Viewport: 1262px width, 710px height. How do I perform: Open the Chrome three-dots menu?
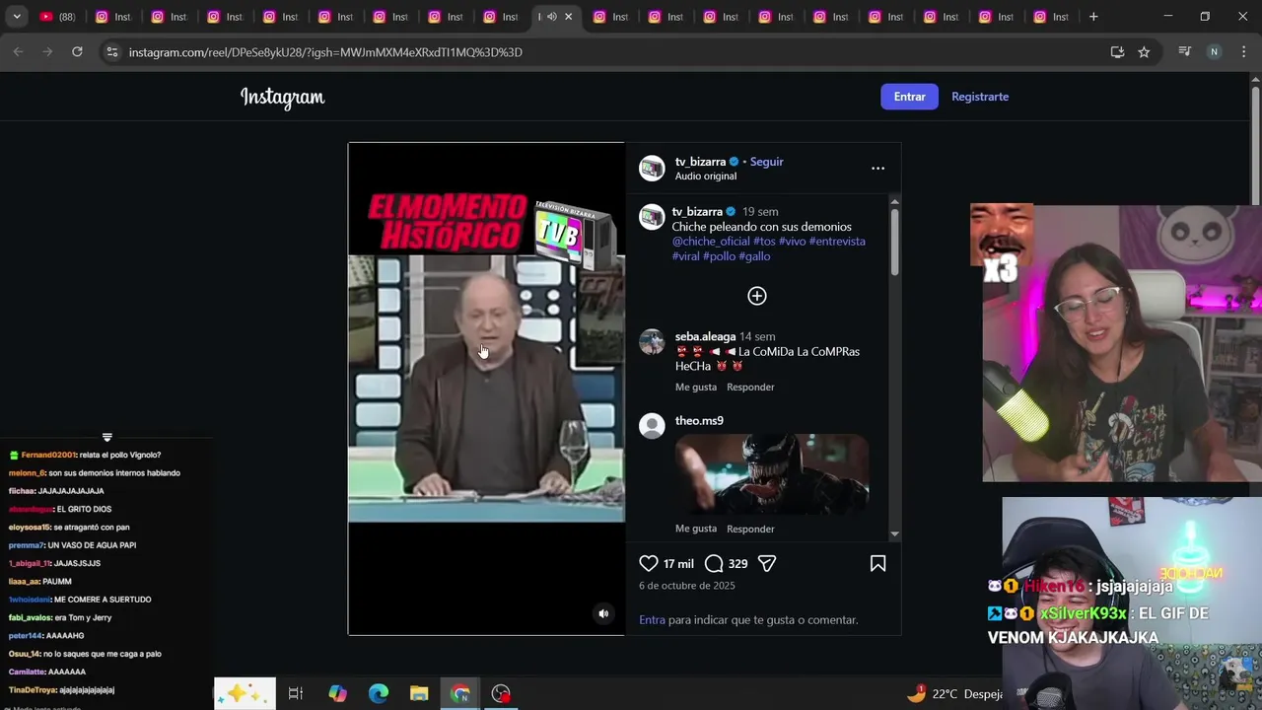pos(1243,52)
